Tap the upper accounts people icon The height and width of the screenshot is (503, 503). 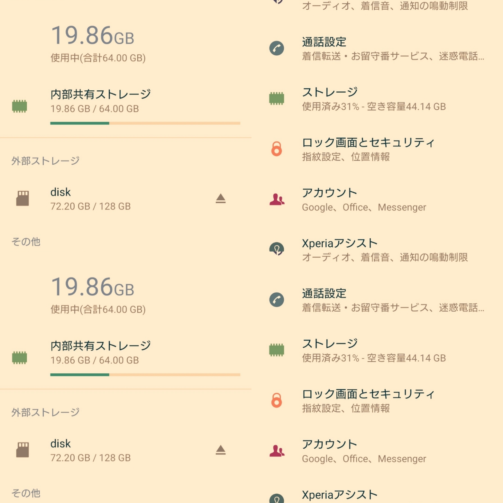277,199
